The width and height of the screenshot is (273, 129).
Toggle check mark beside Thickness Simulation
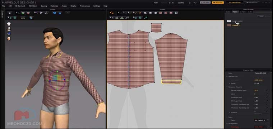click(x=267, y=104)
